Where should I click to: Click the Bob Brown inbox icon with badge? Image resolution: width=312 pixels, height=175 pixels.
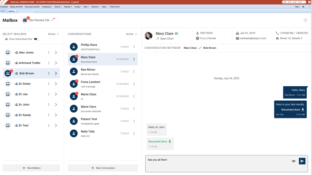8,74
